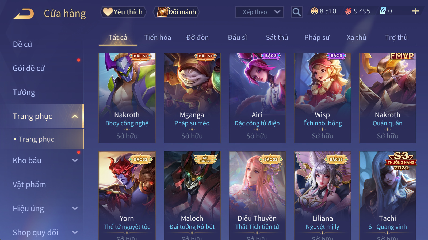Click the heart icon in Yêu thích
428x240 pixels.
[x=108, y=12]
